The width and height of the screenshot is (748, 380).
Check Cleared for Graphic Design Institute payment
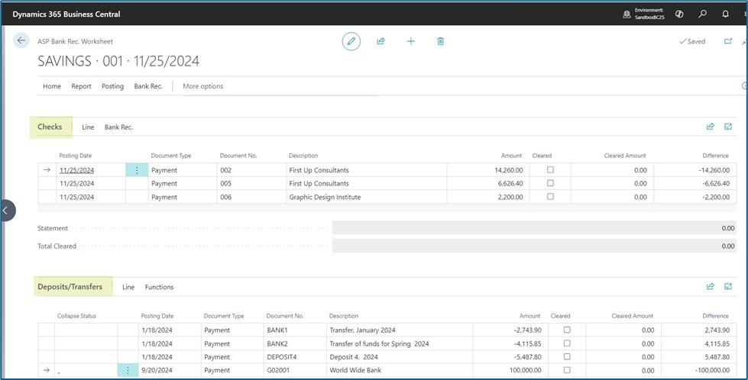pyautogui.click(x=551, y=197)
